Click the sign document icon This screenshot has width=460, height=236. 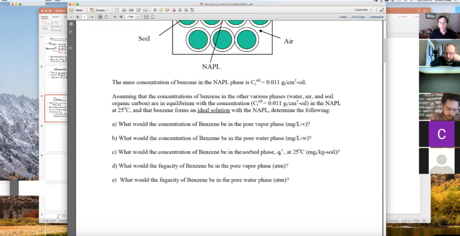[192, 10]
